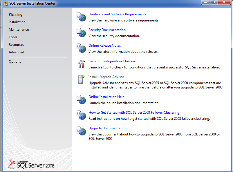Click the 'SQL Server Installation Center' window title
Viewport: 233px width, 172px height.
coord(32,3)
